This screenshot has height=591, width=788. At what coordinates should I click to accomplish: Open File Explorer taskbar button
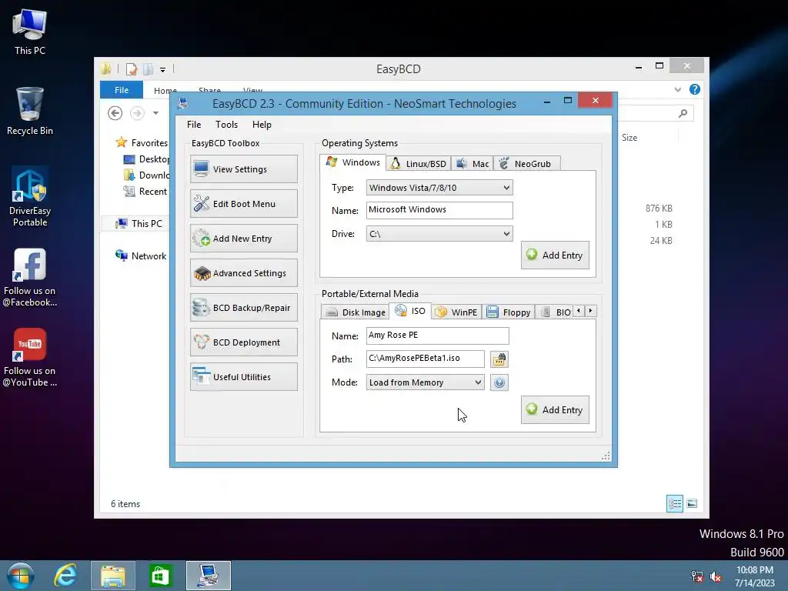pyautogui.click(x=113, y=576)
